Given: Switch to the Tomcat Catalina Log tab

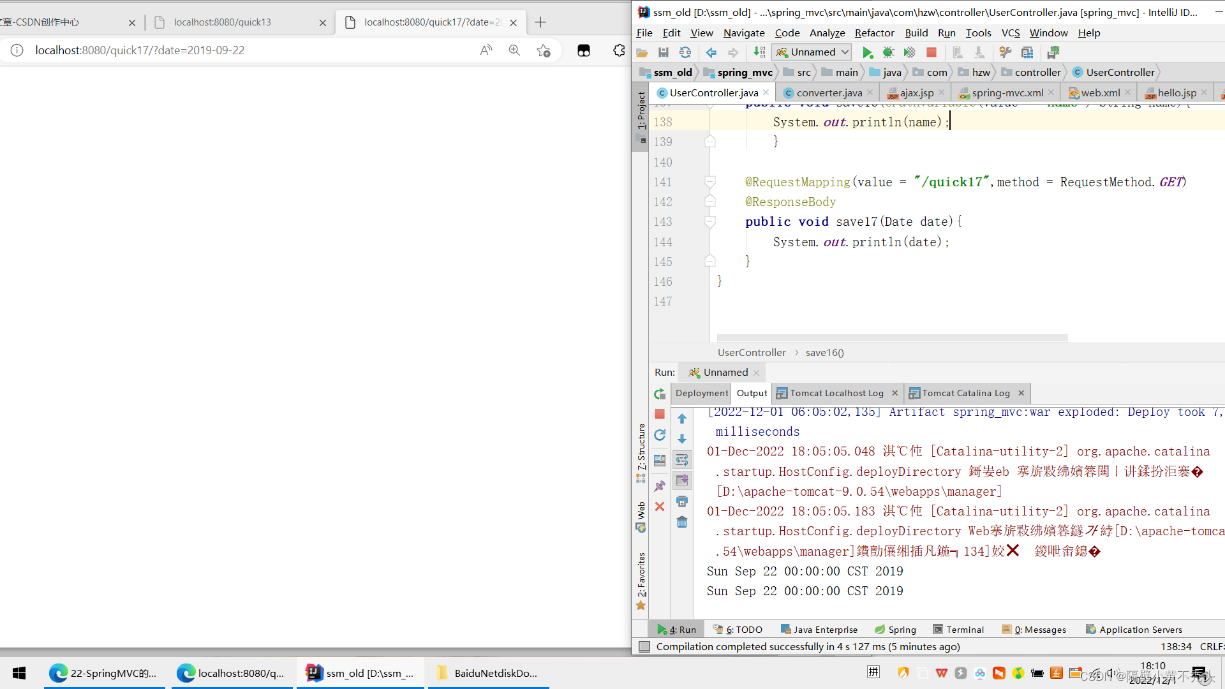Looking at the screenshot, I should (965, 393).
